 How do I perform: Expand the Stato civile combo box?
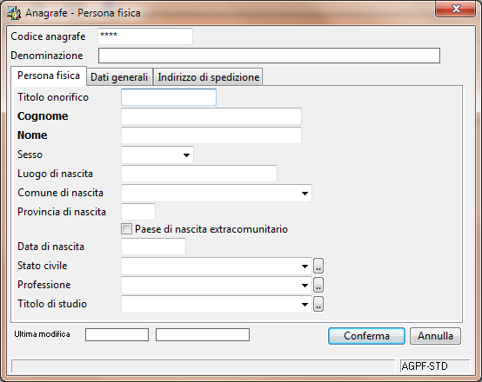[305, 266]
